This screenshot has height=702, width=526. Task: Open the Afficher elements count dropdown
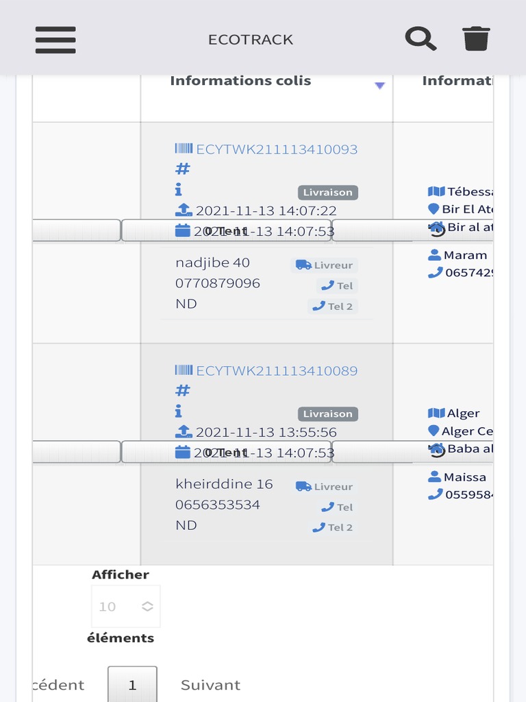coord(126,606)
